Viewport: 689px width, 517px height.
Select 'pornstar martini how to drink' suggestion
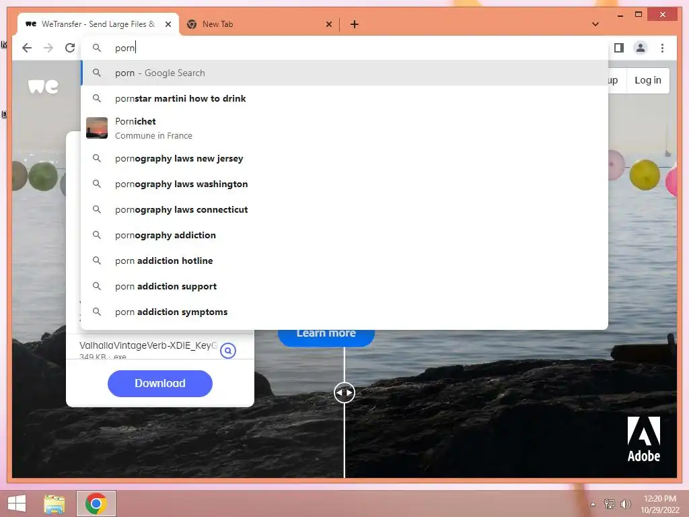pyautogui.click(x=344, y=98)
